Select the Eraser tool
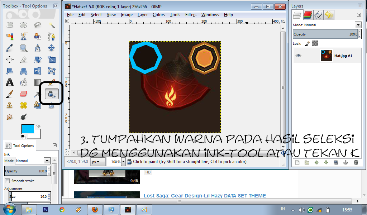This screenshot has height=215, width=367. click(23, 94)
